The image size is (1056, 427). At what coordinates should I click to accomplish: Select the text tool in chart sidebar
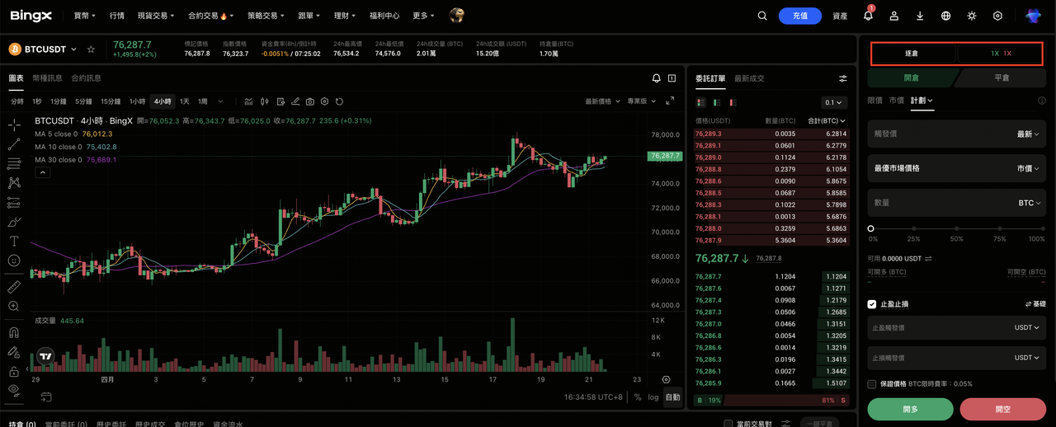tap(14, 241)
